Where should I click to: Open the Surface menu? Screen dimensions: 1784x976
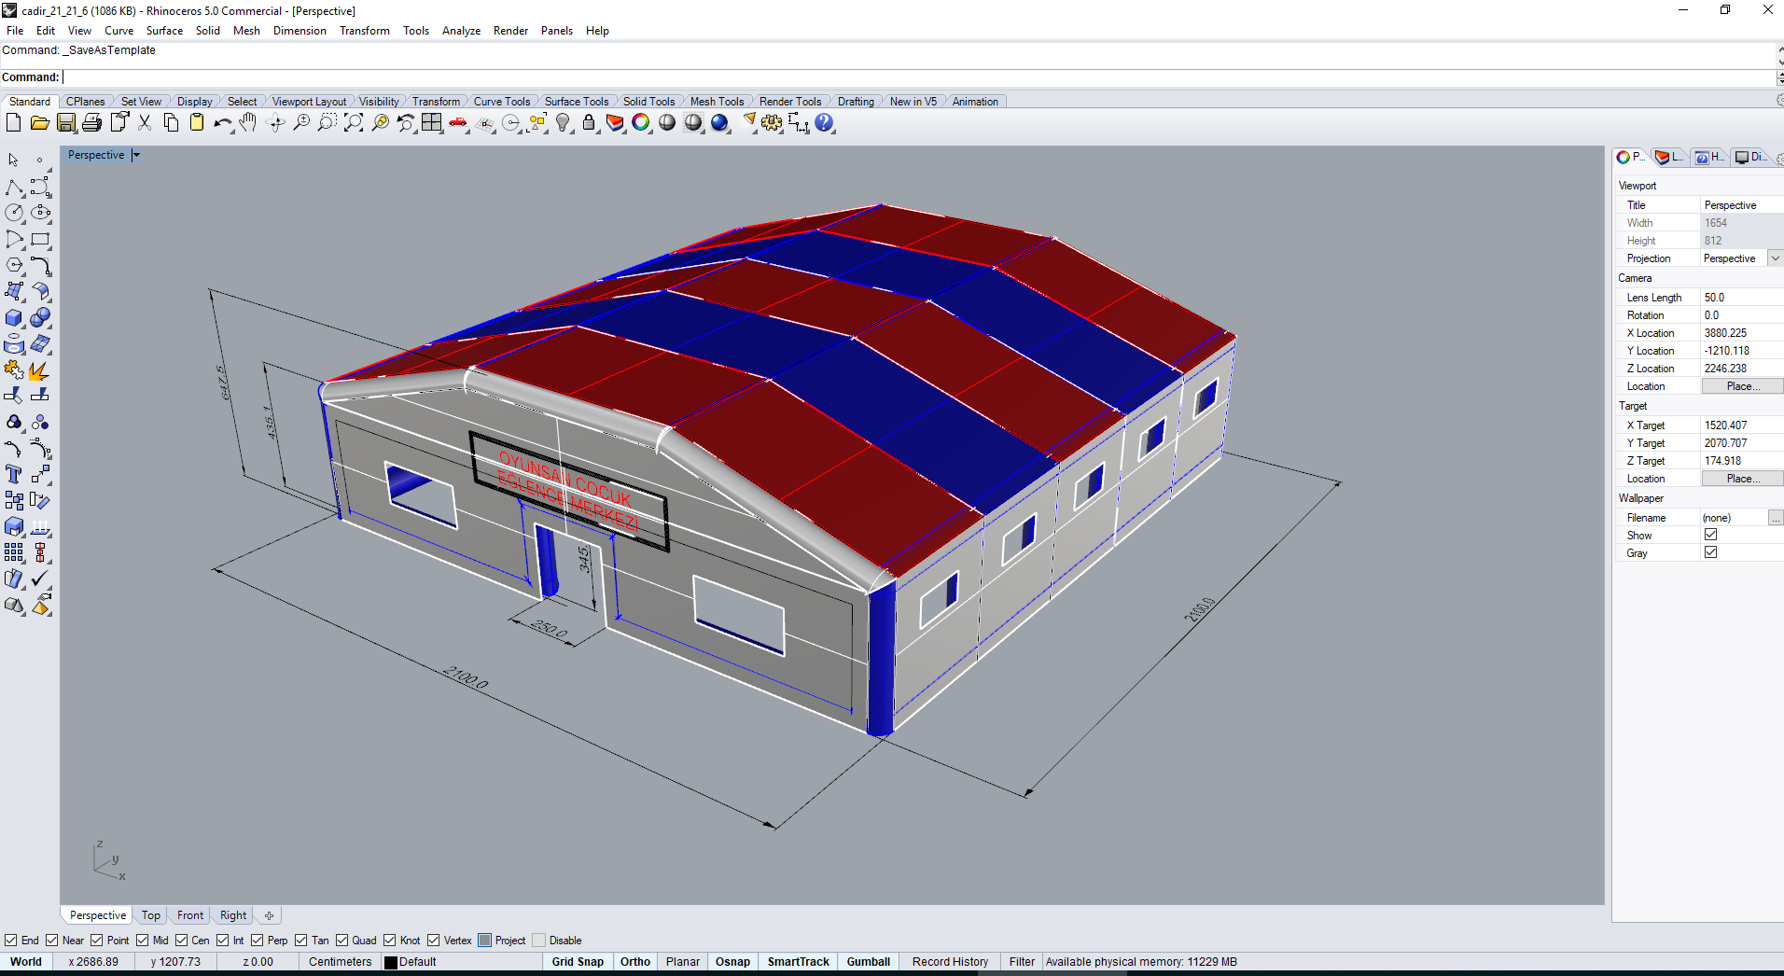164,31
